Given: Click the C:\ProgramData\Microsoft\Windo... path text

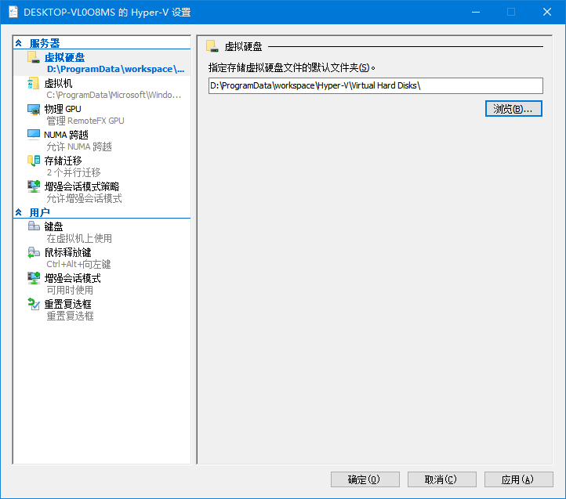Looking at the screenshot, I should pyautogui.click(x=114, y=95).
